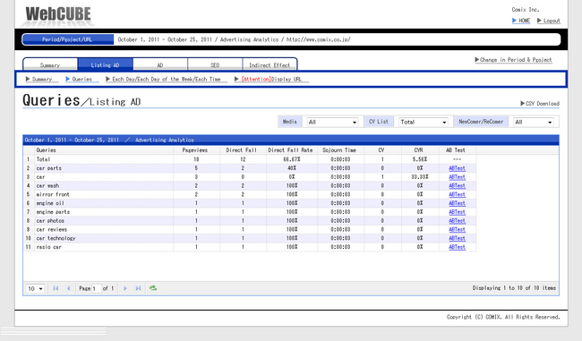Go to next page arrow
Viewport: 582px width, 341px height.
tap(125, 288)
